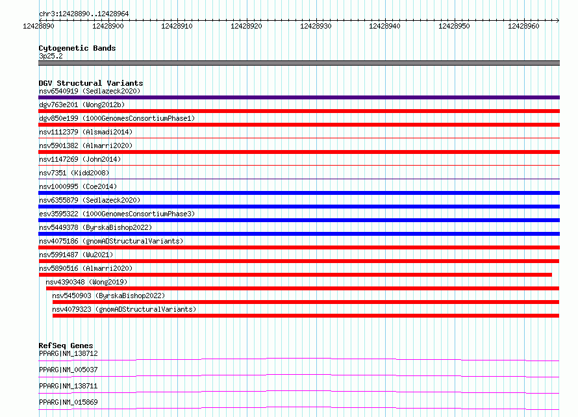The height and width of the screenshot is (417, 578).
Task: Click the red nsv4079323 variant bar
Action: (306, 316)
